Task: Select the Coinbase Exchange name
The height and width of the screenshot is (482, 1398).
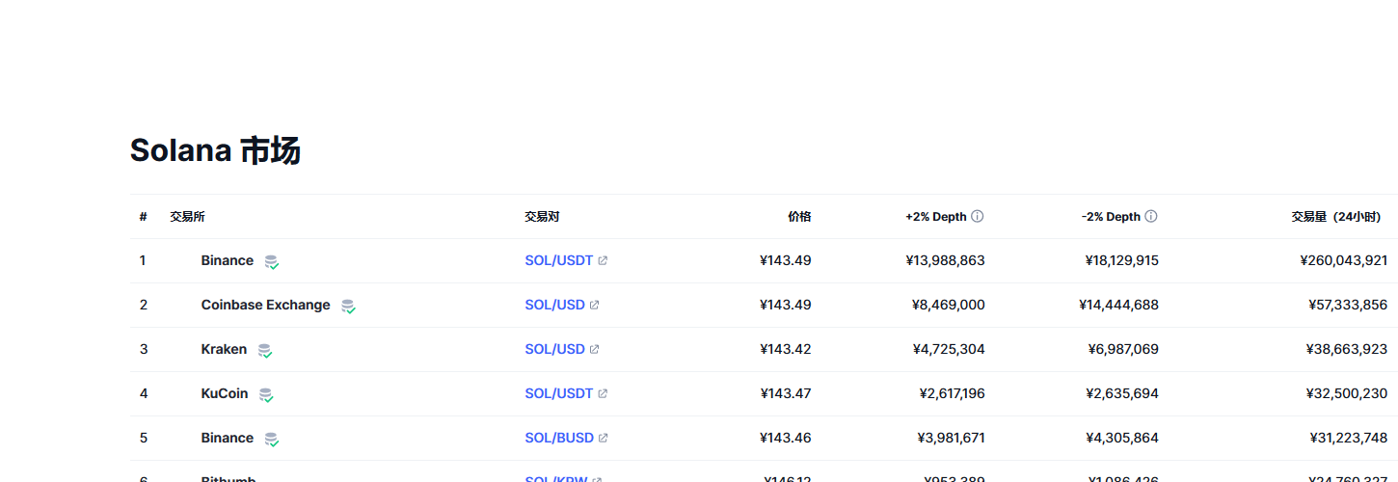Action: (x=265, y=305)
